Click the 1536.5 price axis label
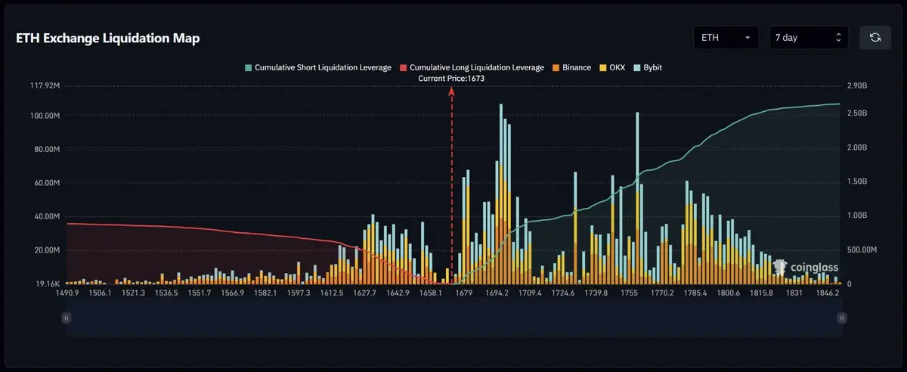The width and height of the screenshot is (907, 372). pyautogui.click(x=166, y=293)
